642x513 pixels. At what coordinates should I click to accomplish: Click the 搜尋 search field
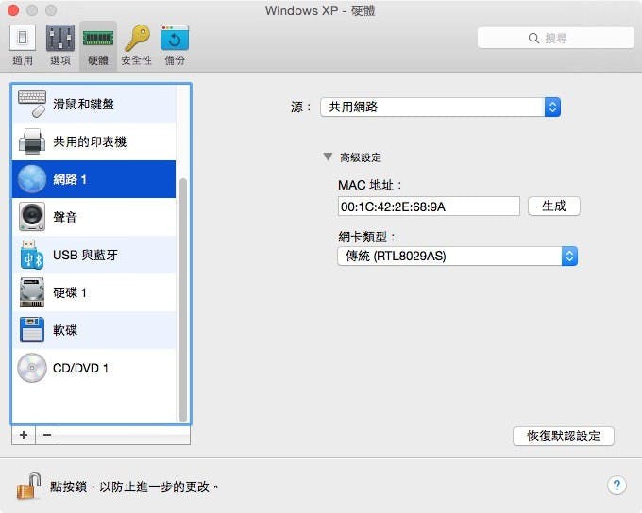coord(555,38)
